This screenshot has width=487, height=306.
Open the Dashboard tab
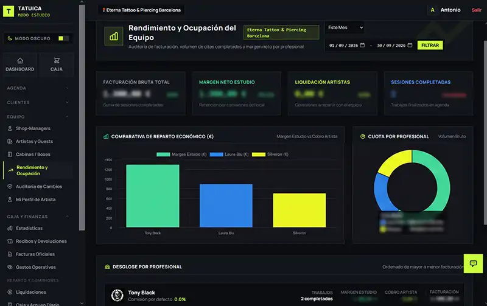coord(20,64)
